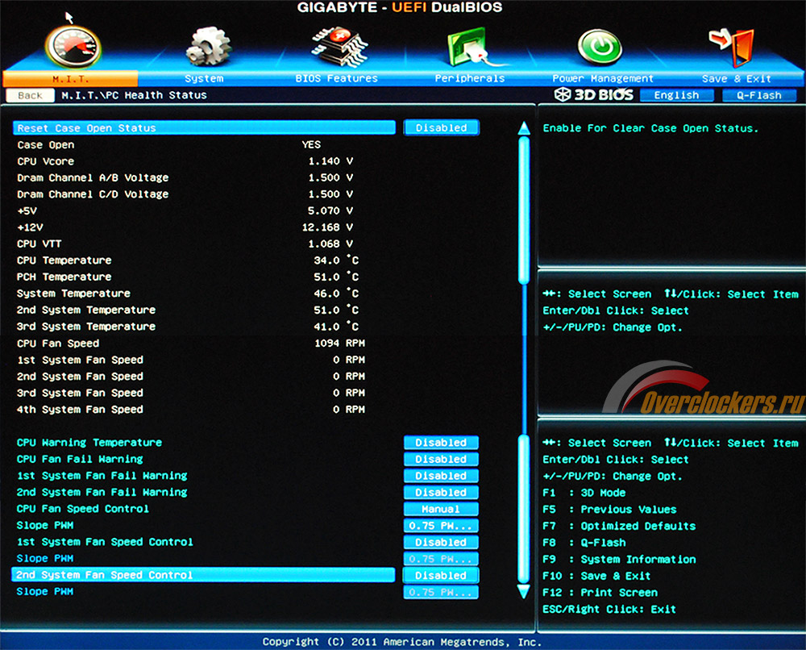The width and height of the screenshot is (806, 650).
Task: Select 2nd System Fan Fail Warning label
Action: (102, 492)
